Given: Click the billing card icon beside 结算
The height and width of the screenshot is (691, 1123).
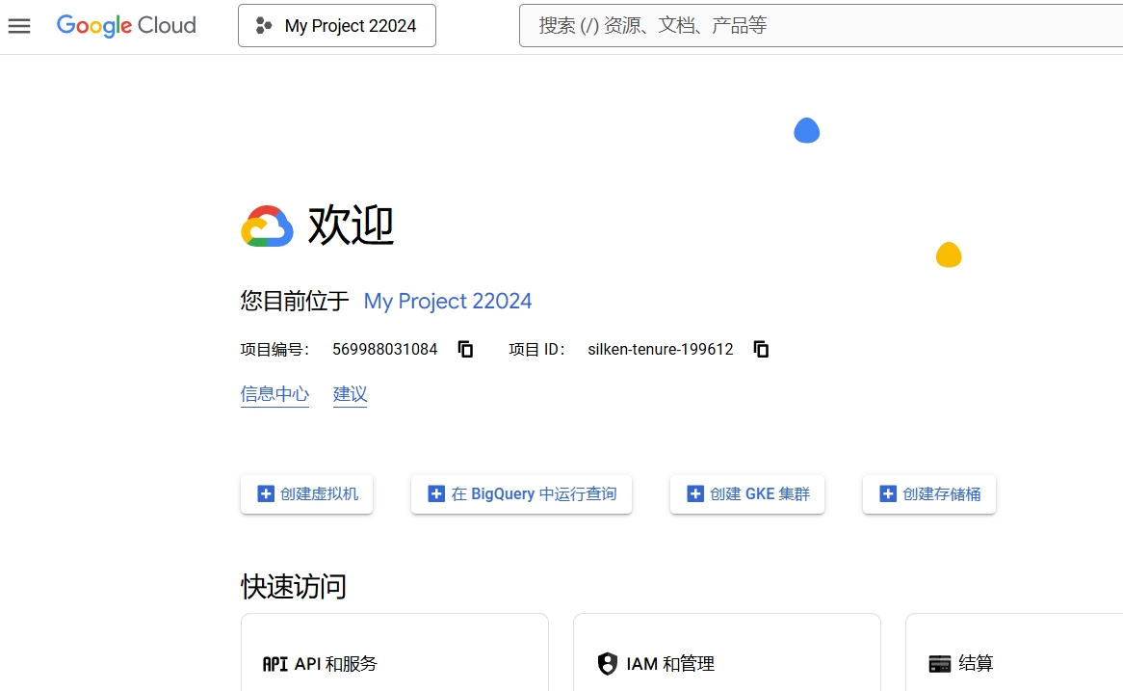Looking at the screenshot, I should click(939, 664).
